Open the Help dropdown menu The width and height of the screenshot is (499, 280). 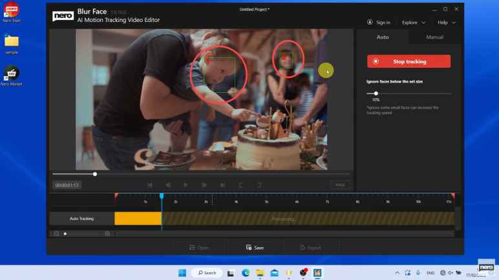446,22
